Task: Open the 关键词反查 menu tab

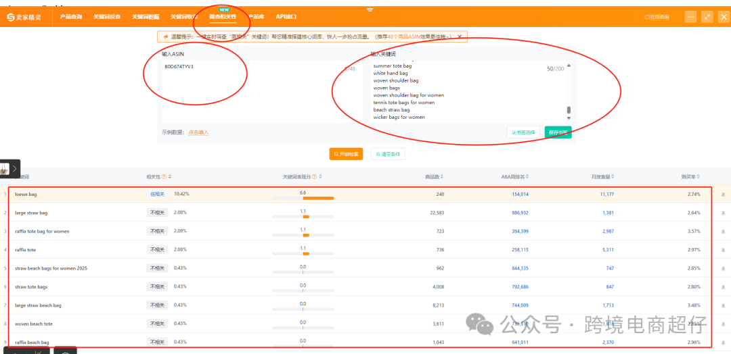Action: point(107,17)
